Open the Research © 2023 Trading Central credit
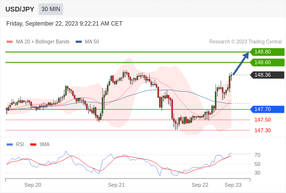 (x=245, y=42)
